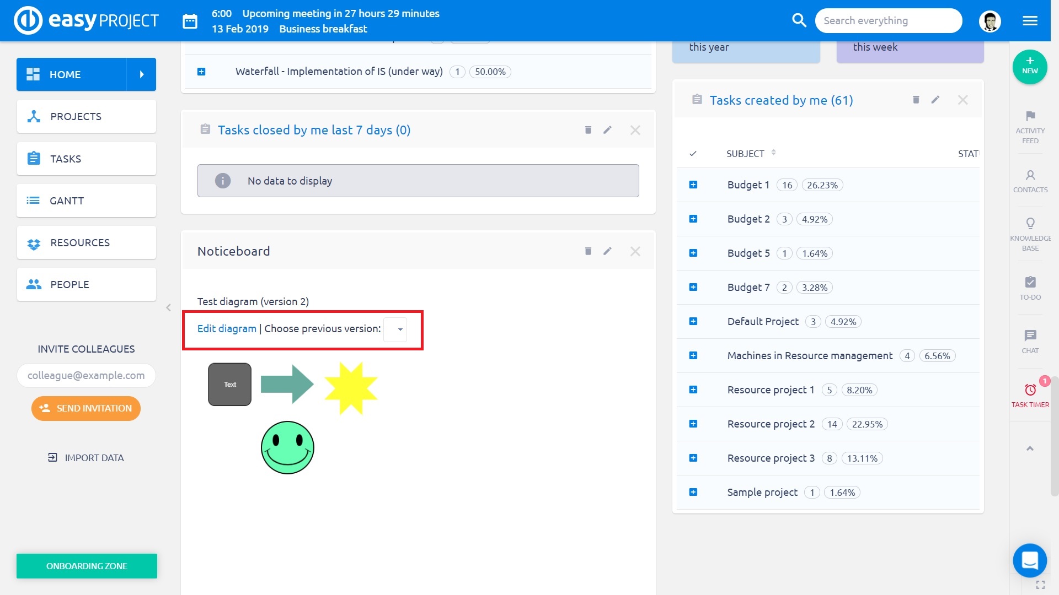Image resolution: width=1059 pixels, height=595 pixels.
Task: Open the calendar icon in header
Action: coord(190,21)
